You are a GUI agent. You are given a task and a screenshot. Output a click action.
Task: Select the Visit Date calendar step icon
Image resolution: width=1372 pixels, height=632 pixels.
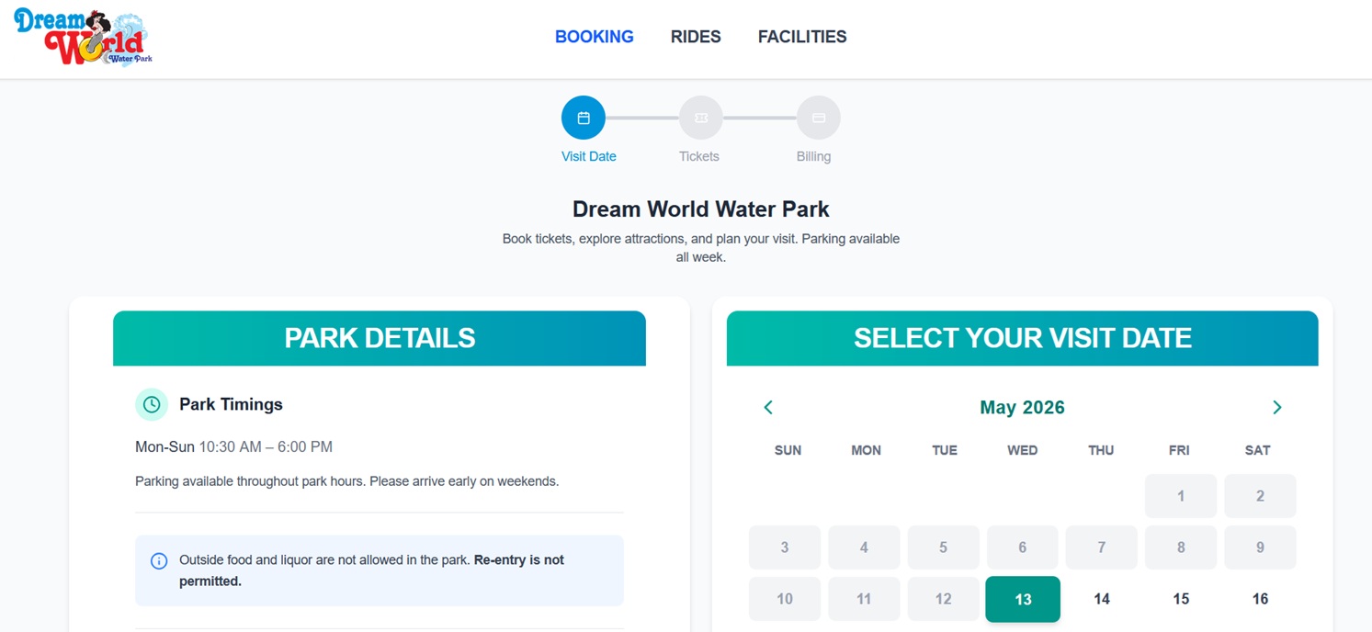(x=584, y=118)
